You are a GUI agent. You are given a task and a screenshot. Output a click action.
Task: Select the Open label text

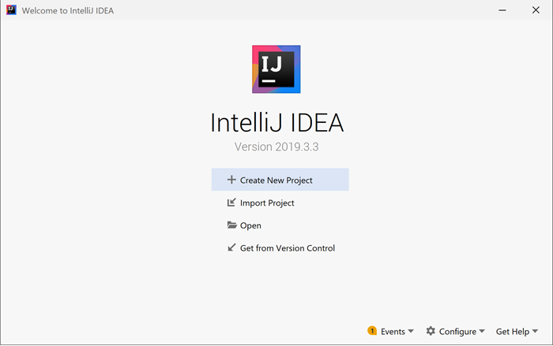point(250,225)
